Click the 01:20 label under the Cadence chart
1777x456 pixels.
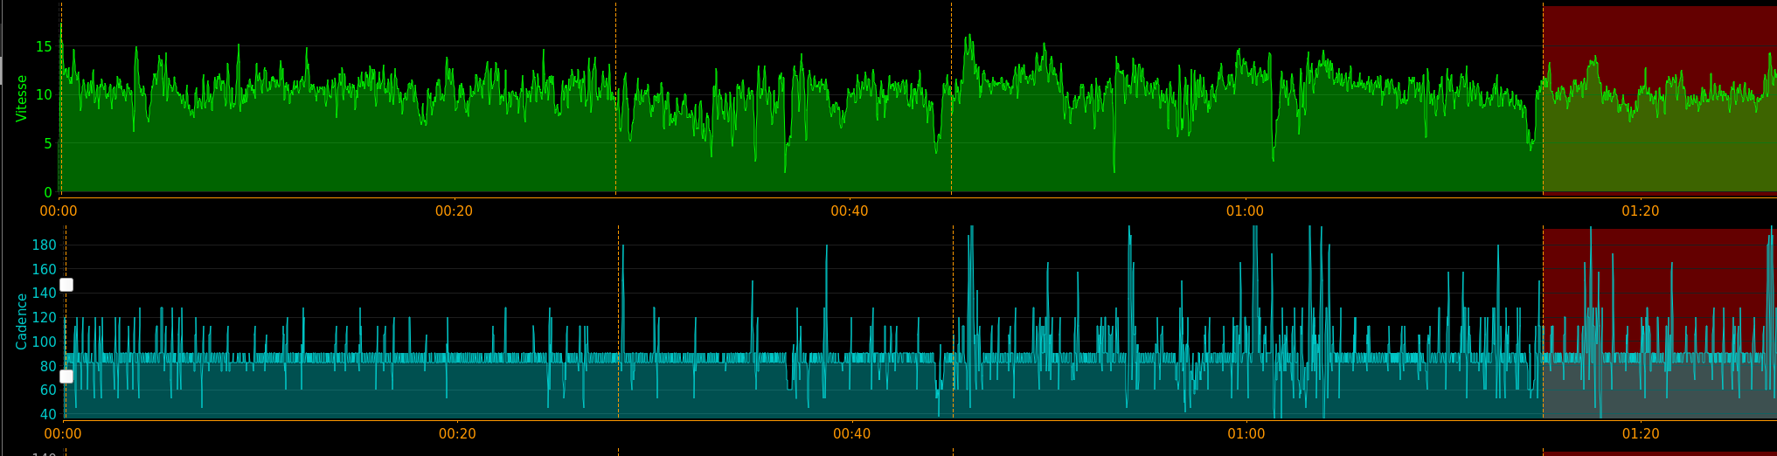point(1642,434)
